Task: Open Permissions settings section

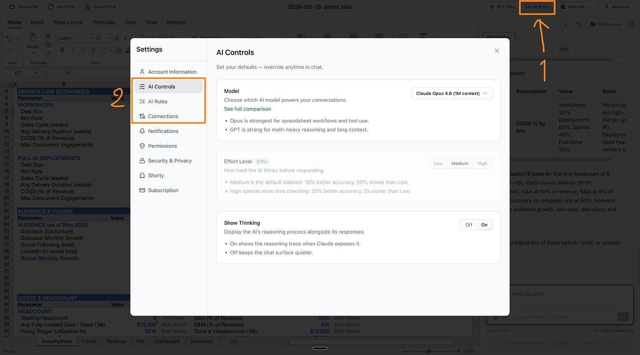Action: pyautogui.click(x=169, y=146)
